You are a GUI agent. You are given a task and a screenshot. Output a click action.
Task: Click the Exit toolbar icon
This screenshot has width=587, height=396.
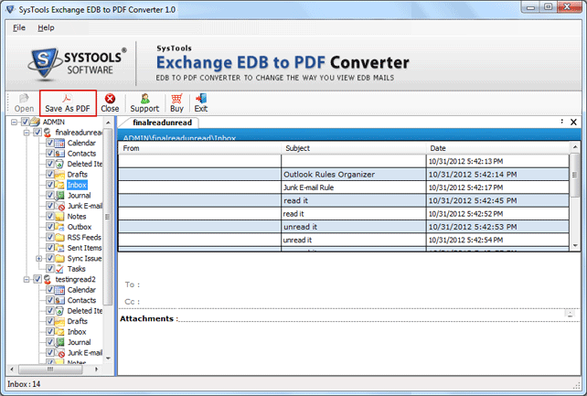point(201,99)
